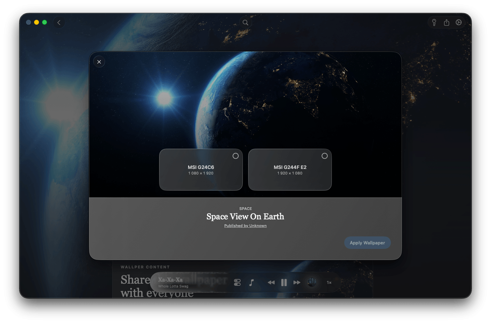Click the Whole Lotta Swag subtitle
Screen dimensions: 491x324
click(x=173, y=286)
